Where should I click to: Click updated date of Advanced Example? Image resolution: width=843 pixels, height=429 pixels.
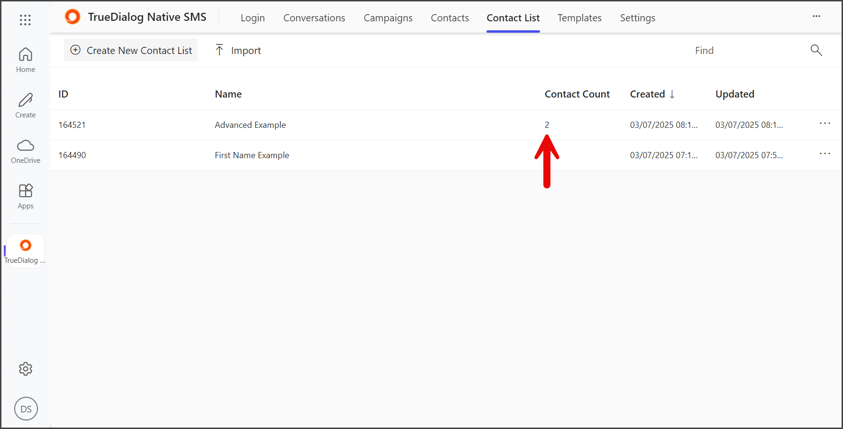pyautogui.click(x=749, y=125)
